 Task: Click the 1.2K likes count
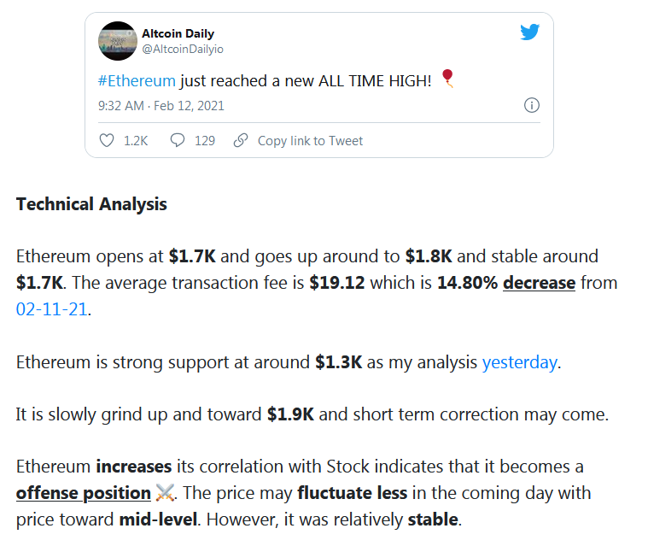pos(136,141)
